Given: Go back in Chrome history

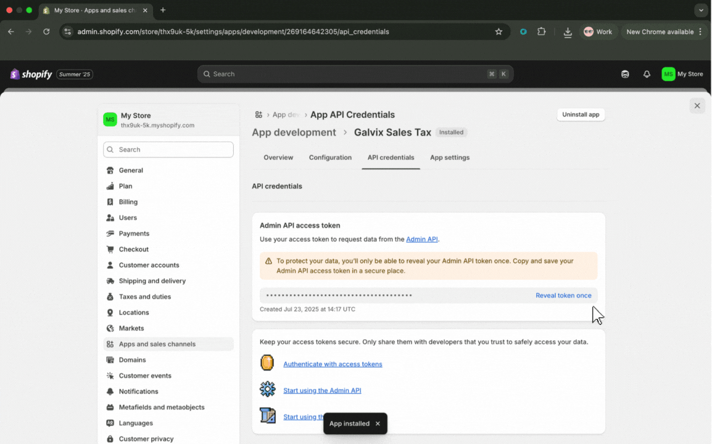Looking at the screenshot, I should point(11,32).
